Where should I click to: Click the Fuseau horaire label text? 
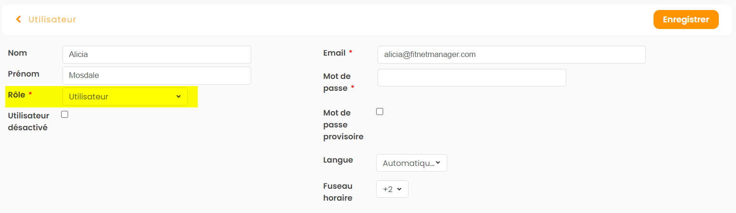click(337, 192)
